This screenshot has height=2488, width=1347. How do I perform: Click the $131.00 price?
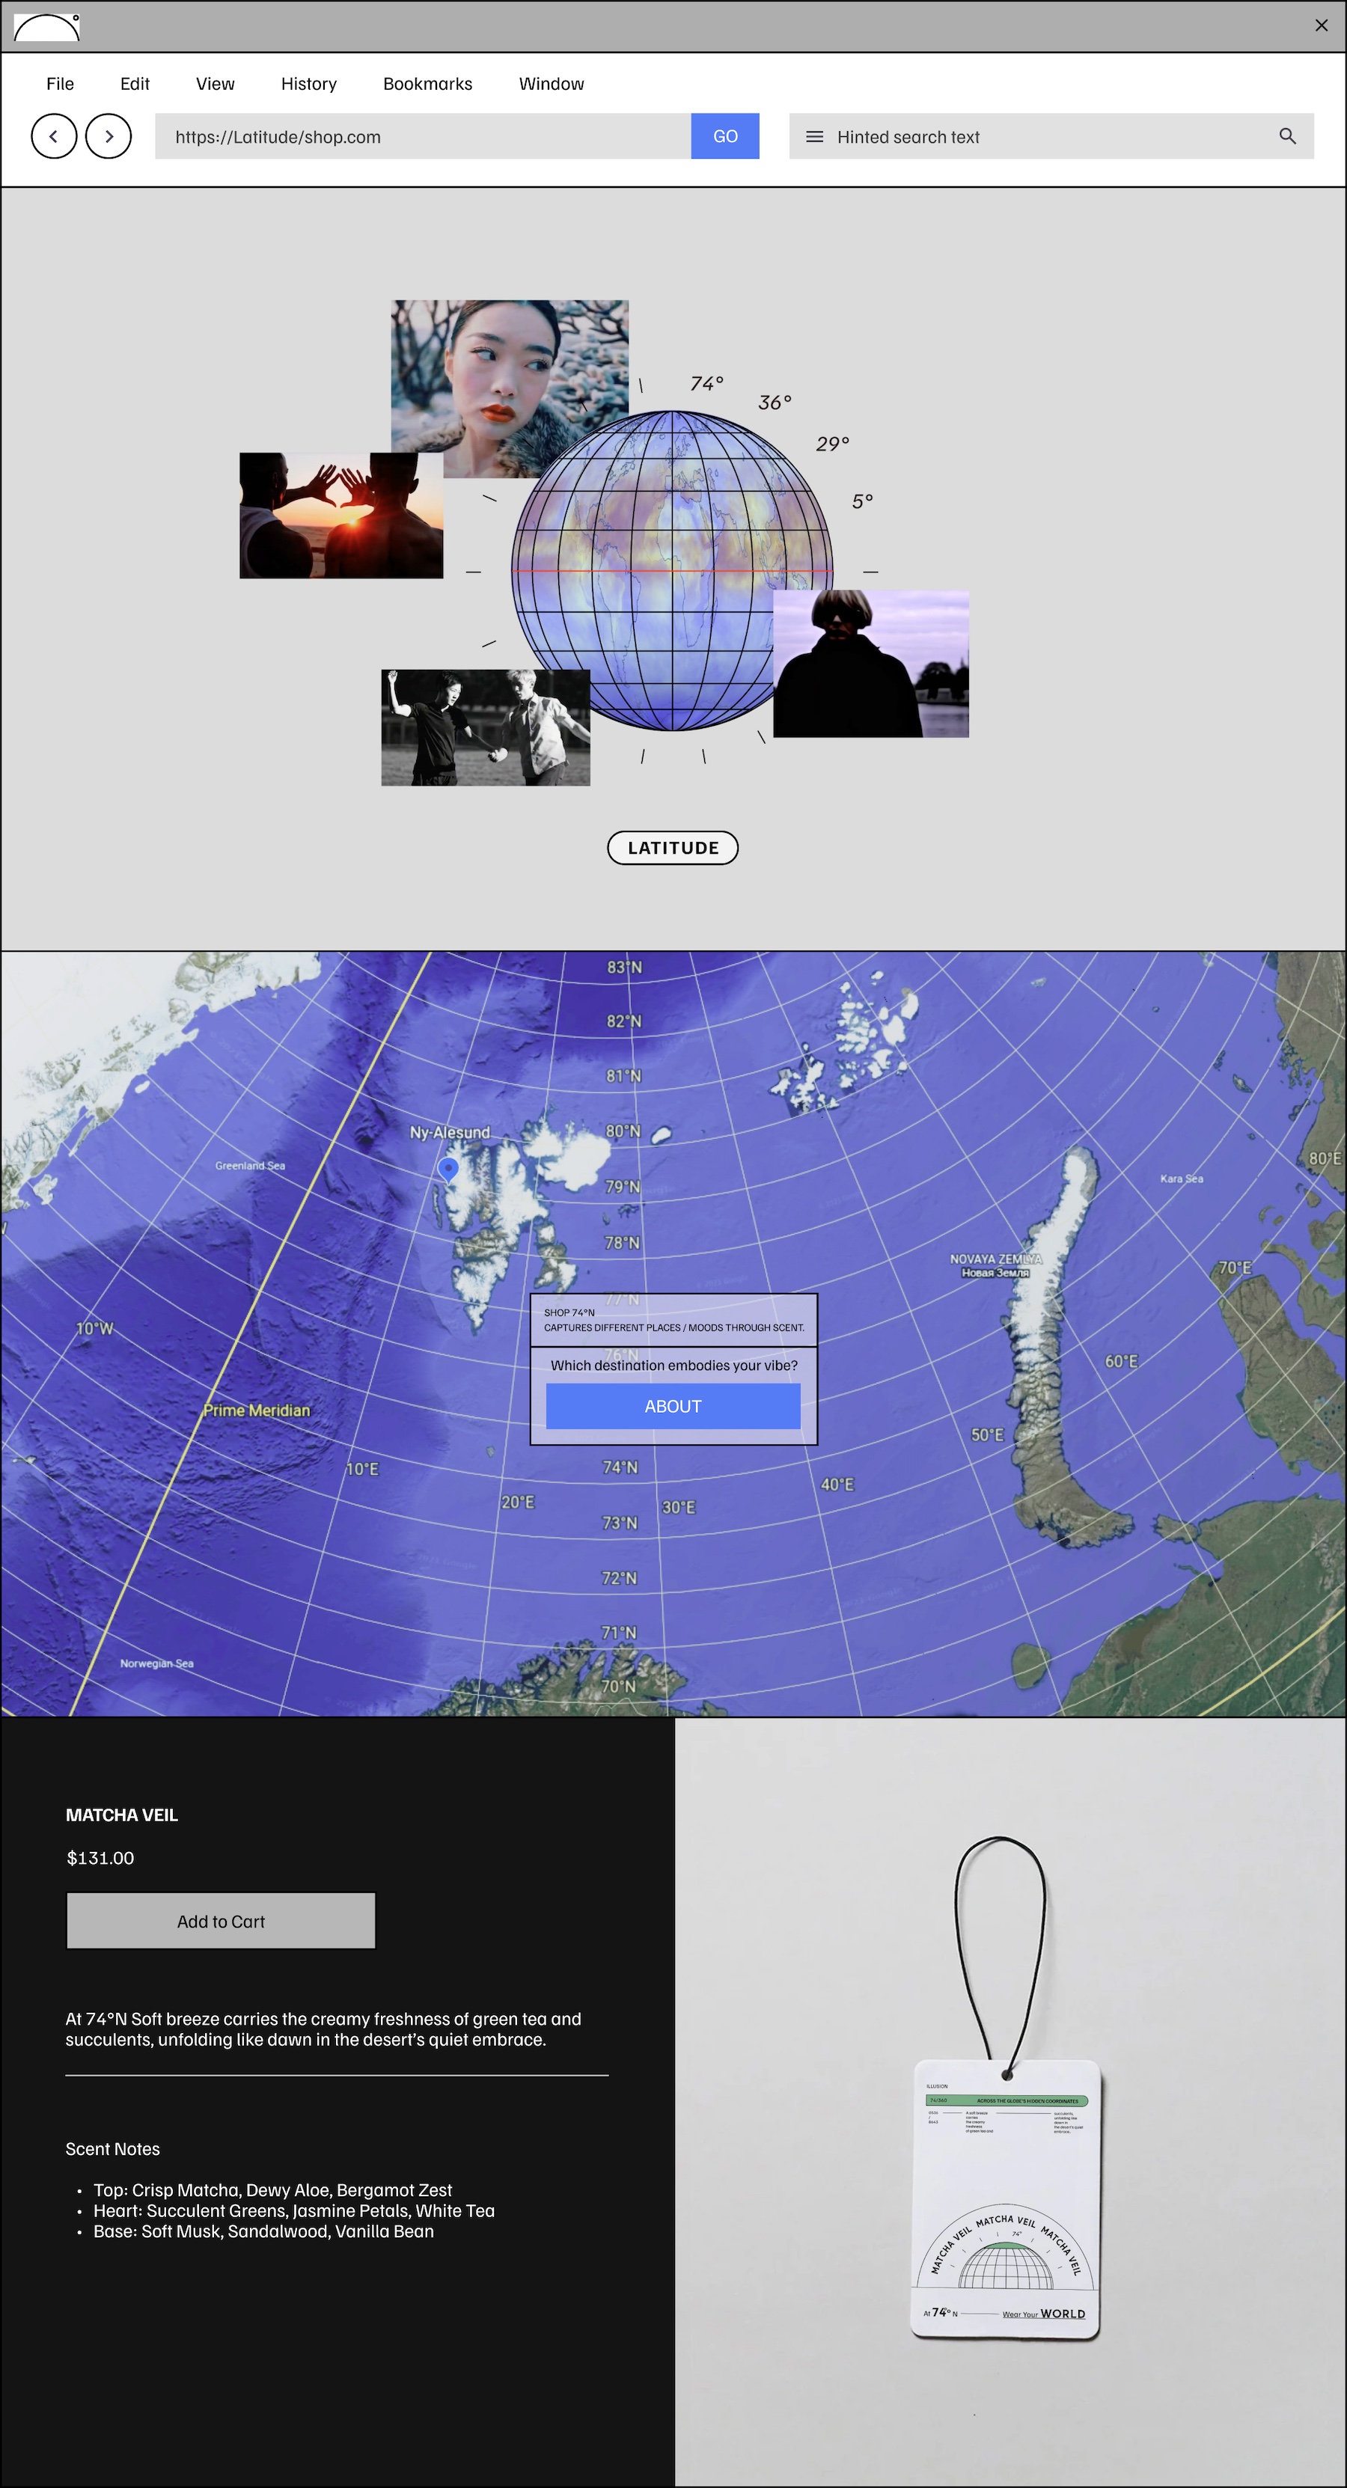(x=100, y=1858)
